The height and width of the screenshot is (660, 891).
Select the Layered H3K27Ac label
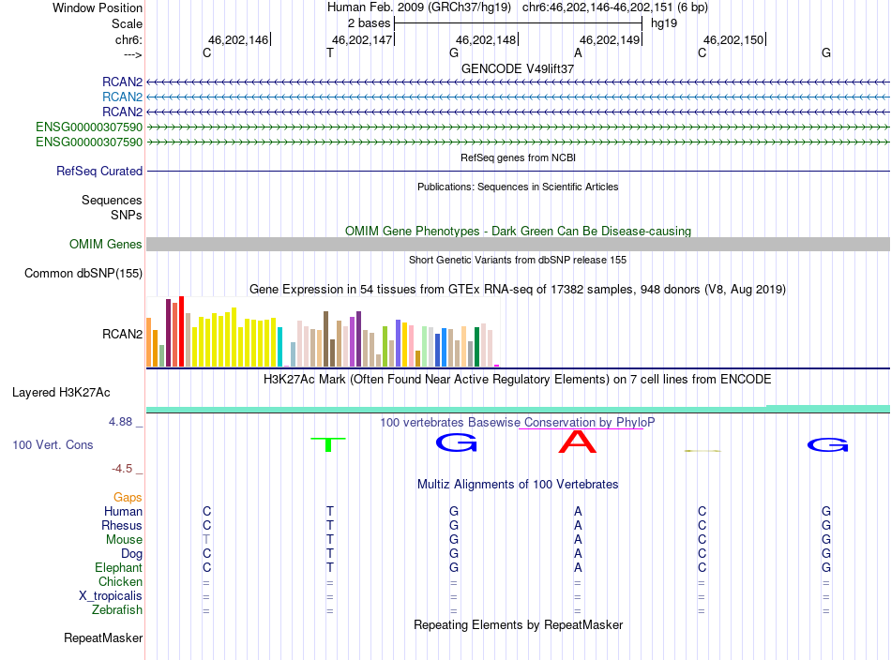(61, 393)
